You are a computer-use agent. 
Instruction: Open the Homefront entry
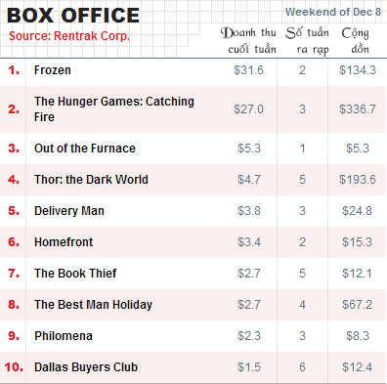64,242
